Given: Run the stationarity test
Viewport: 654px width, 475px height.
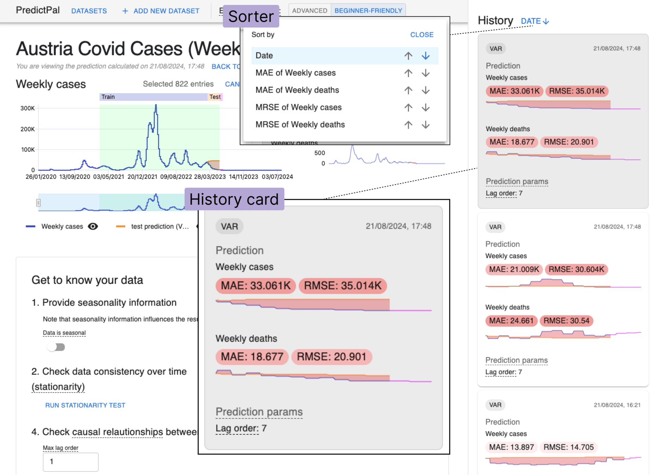Looking at the screenshot, I should [85, 405].
